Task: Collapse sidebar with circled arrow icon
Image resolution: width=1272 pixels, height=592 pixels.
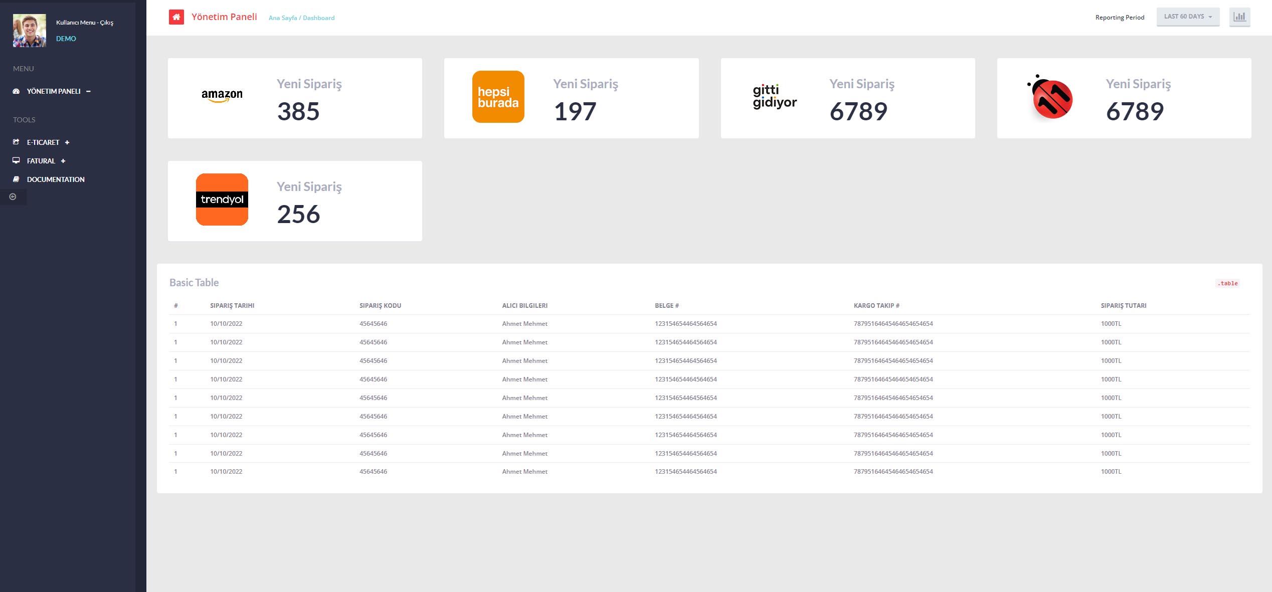Action: pos(13,197)
